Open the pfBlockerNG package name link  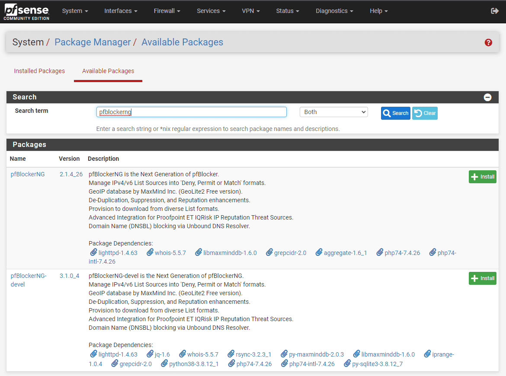pos(28,175)
